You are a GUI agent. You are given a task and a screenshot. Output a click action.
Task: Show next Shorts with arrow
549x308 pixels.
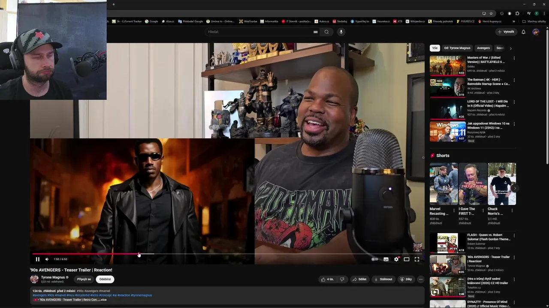click(x=515, y=188)
